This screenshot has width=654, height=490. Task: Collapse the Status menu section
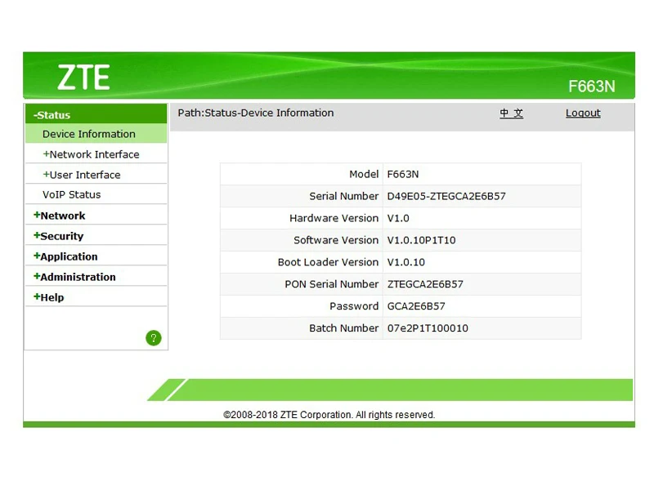(x=96, y=114)
